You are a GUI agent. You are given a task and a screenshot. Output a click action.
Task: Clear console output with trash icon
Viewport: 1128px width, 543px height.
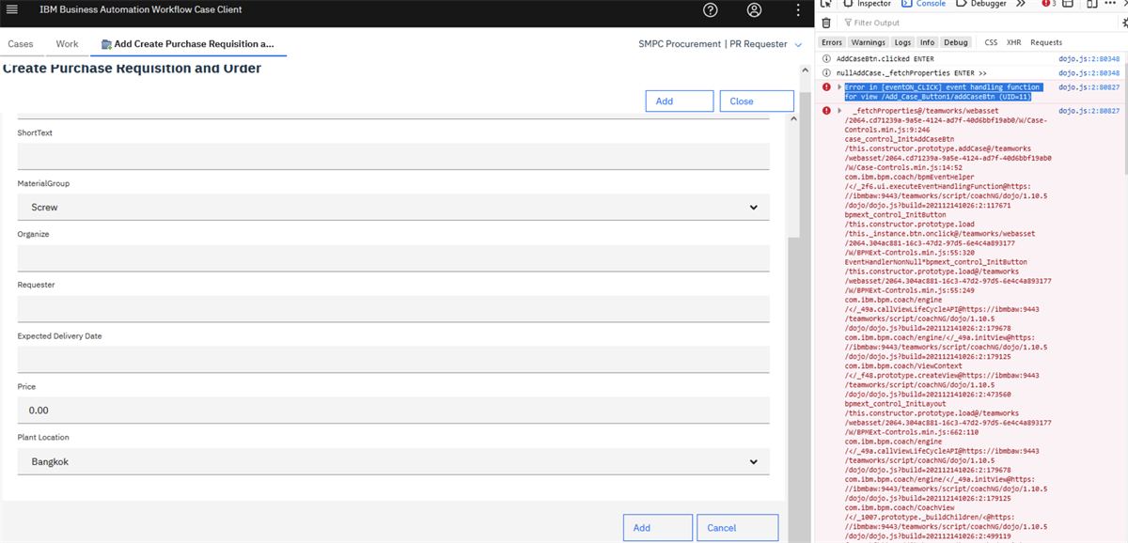tap(826, 23)
